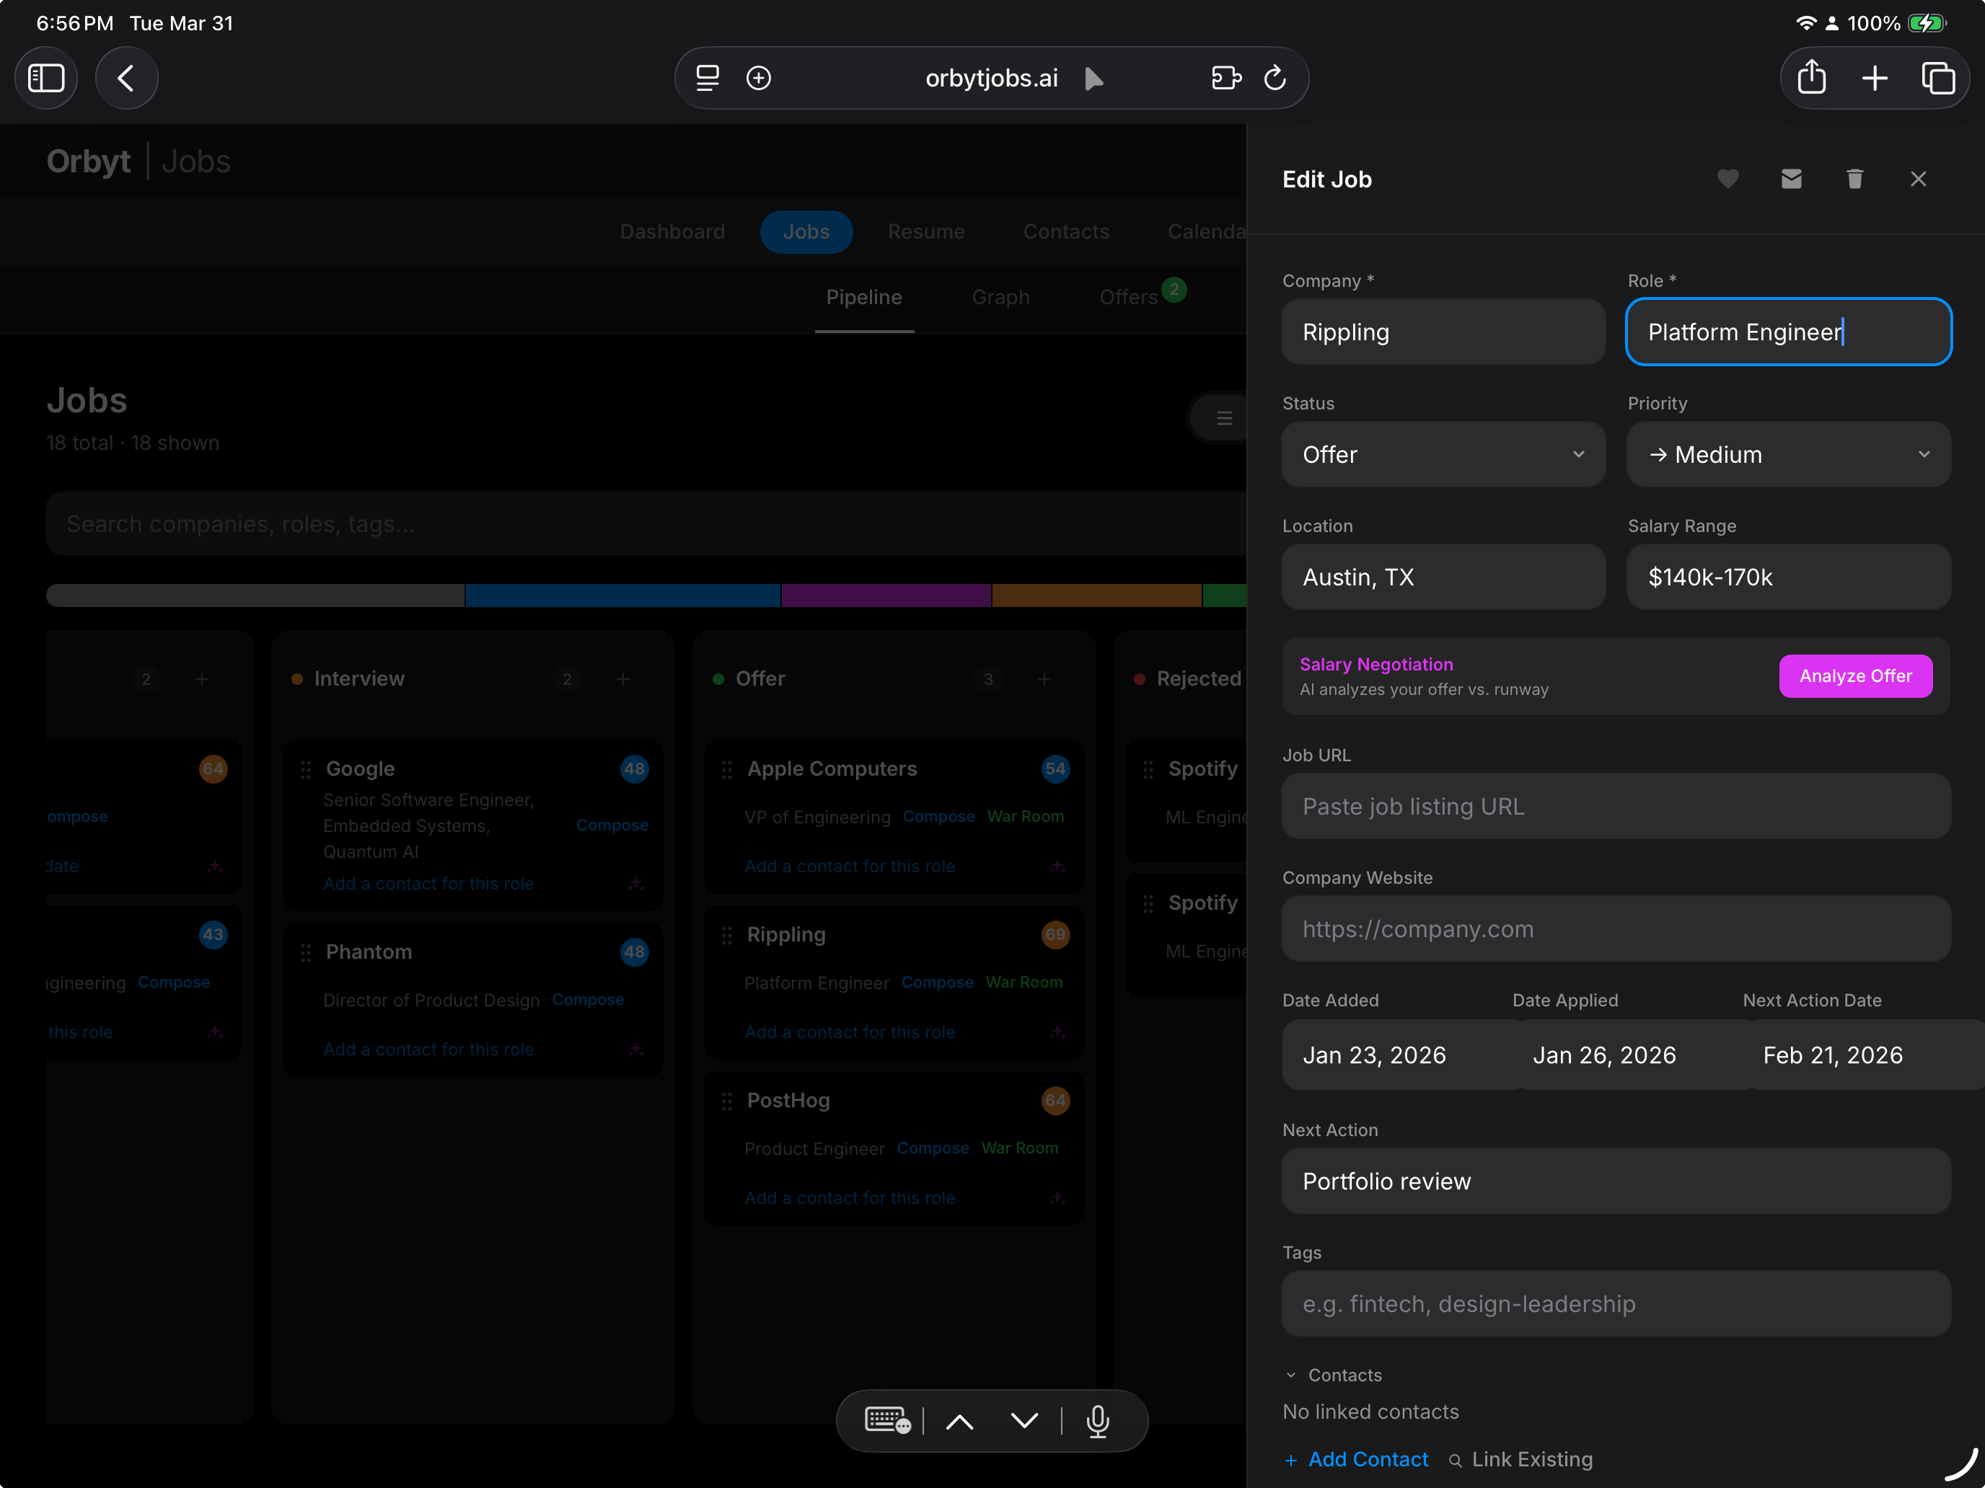Open the Status dropdown showing Offer
The height and width of the screenshot is (1488, 1985).
pyautogui.click(x=1442, y=455)
